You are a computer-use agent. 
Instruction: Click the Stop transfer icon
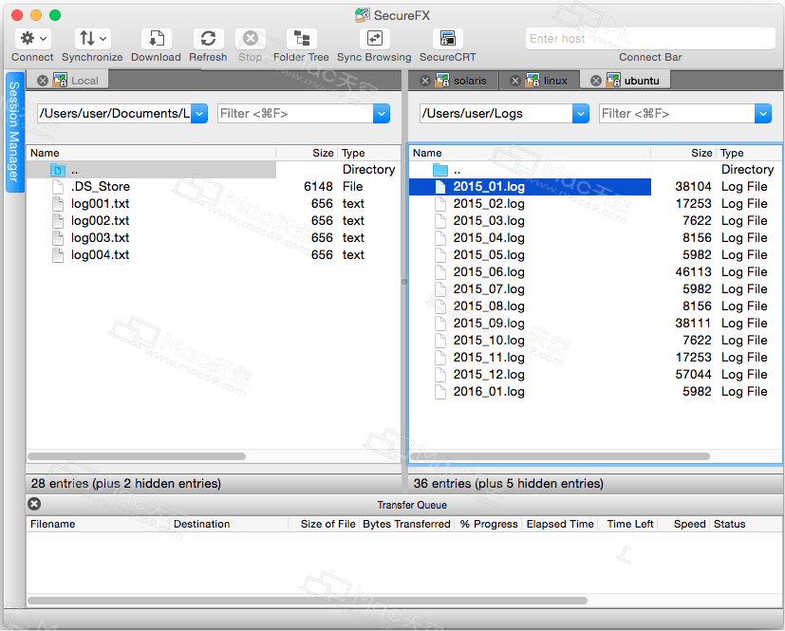click(251, 39)
